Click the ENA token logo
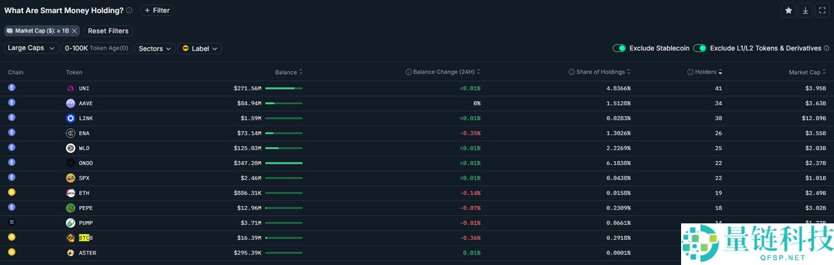834x265 pixels. pyautogui.click(x=70, y=133)
